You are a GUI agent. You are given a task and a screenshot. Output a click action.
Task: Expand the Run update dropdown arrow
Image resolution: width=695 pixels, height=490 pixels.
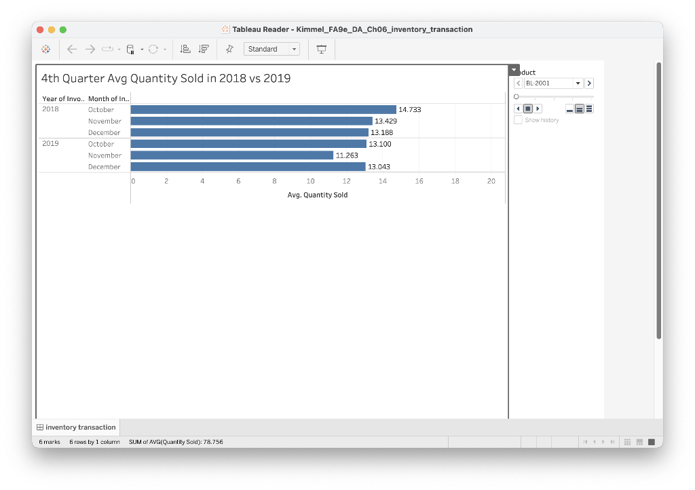coord(165,50)
